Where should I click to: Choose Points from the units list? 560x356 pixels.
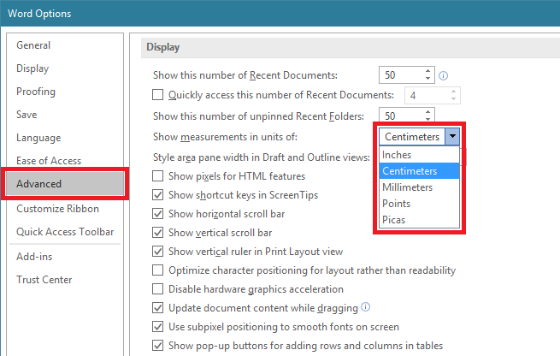[x=419, y=204]
